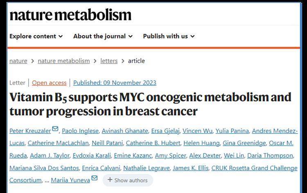
Task: Click the email envelope icon beside Peter Kreuzaler
Action: point(55,129)
